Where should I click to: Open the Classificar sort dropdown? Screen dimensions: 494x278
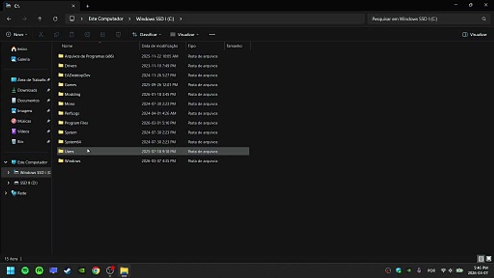pyautogui.click(x=147, y=34)
